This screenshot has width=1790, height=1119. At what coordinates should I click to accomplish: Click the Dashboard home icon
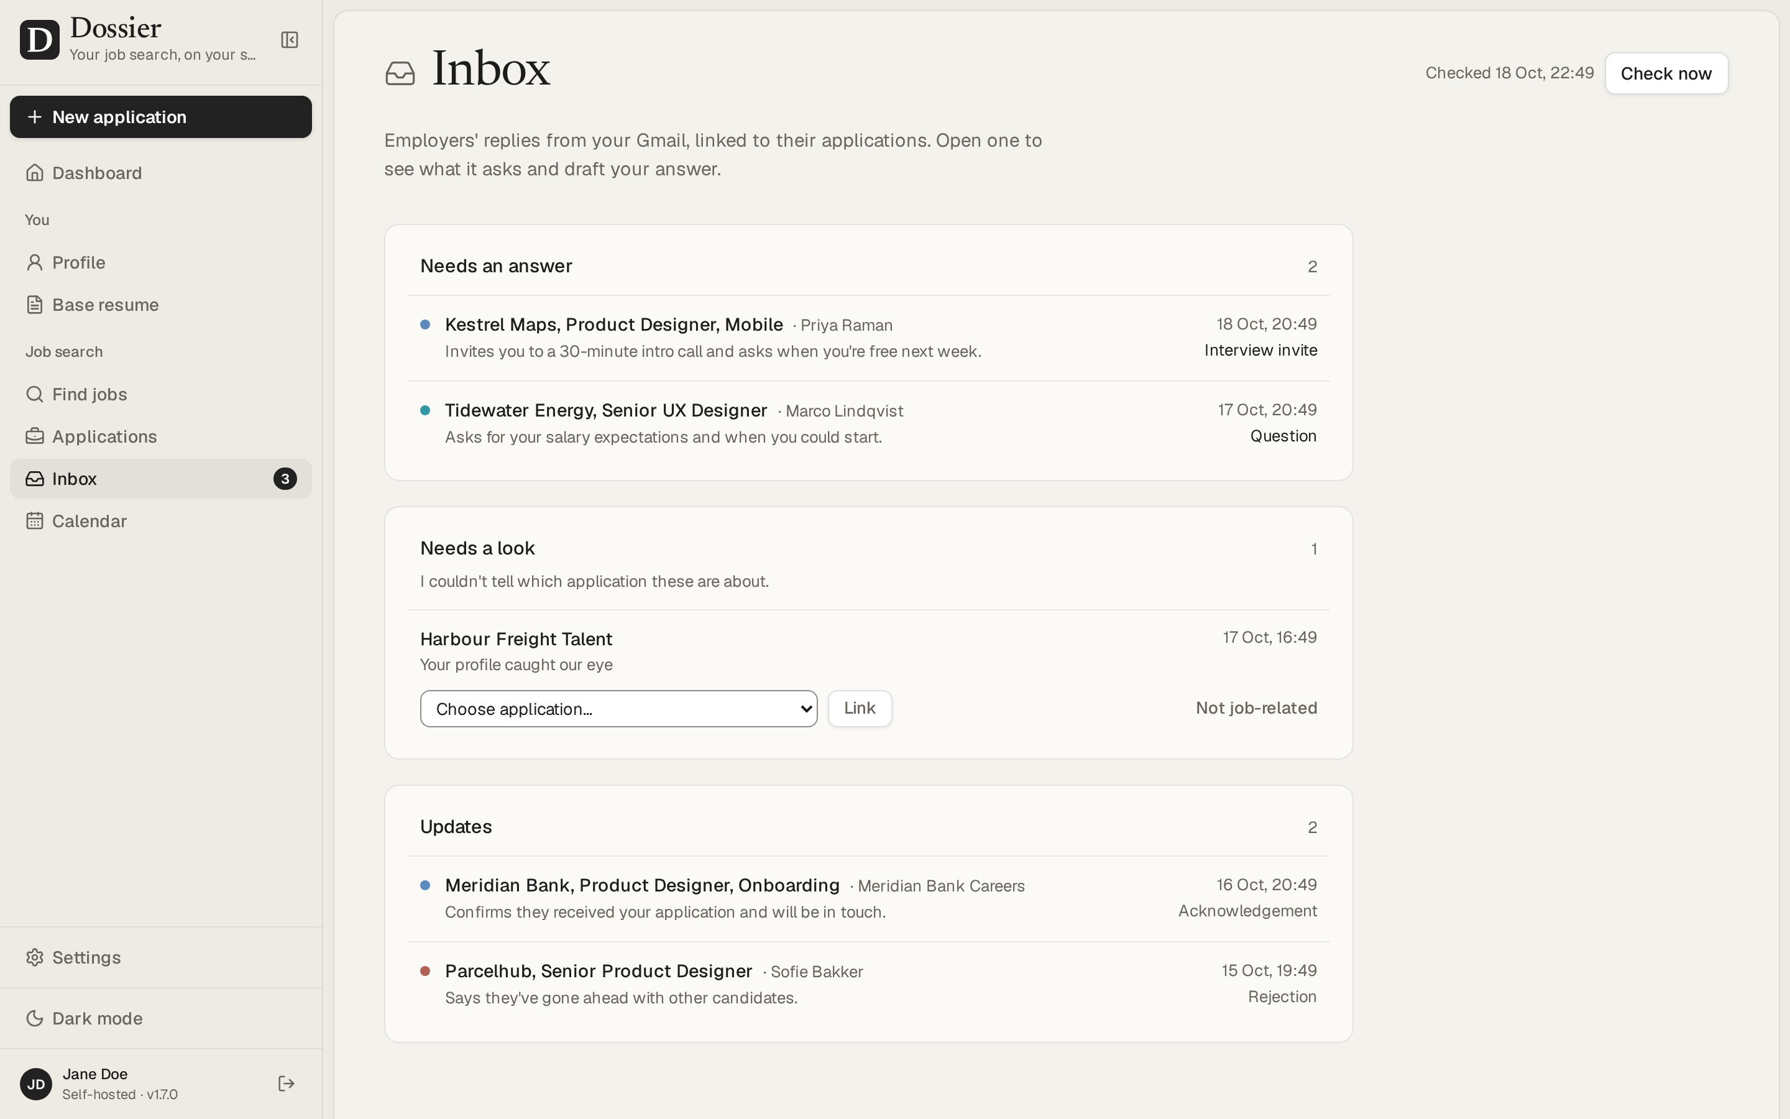click(35, 172)
